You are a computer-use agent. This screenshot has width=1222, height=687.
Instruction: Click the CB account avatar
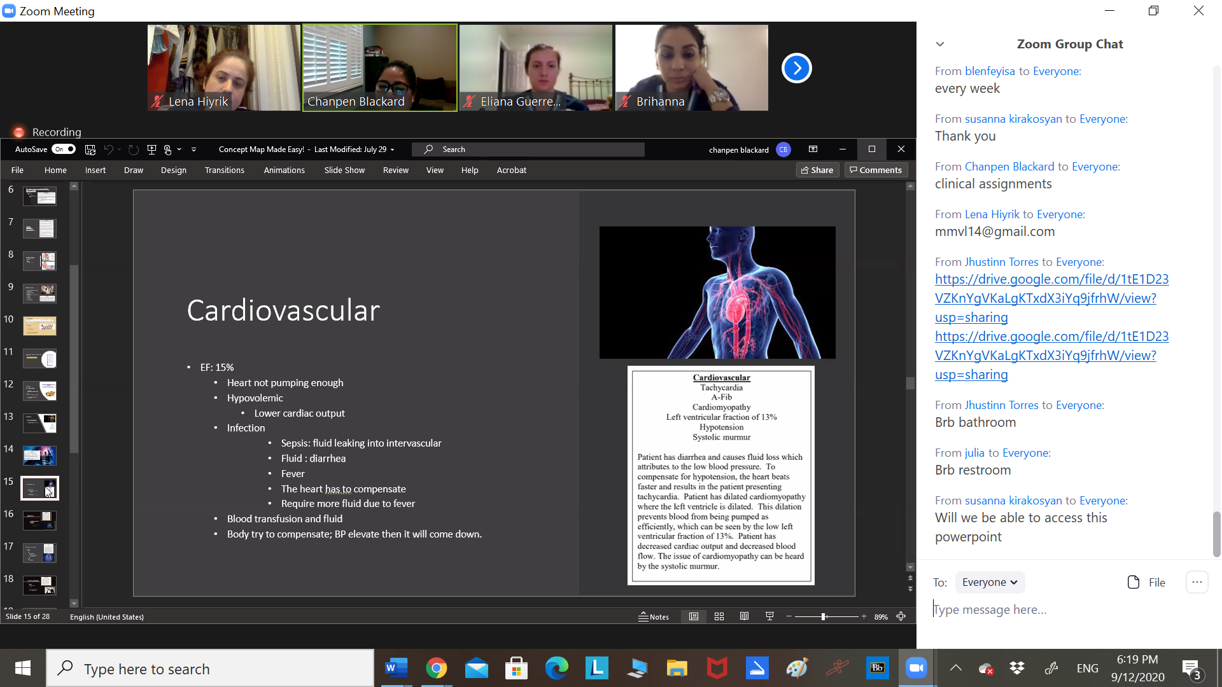(x=783, y=149)
